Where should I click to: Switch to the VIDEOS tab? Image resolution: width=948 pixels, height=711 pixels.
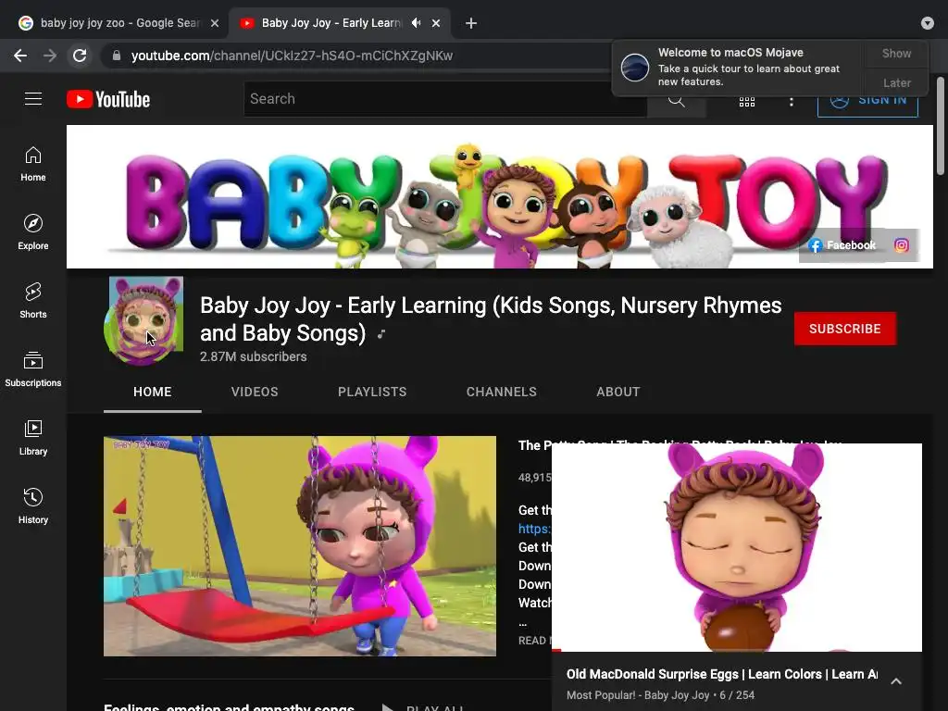tap(255, 392)
